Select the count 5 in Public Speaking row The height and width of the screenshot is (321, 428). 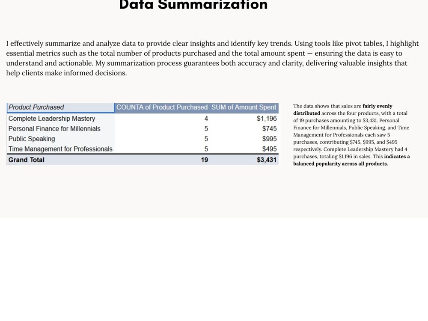[206, 139]
